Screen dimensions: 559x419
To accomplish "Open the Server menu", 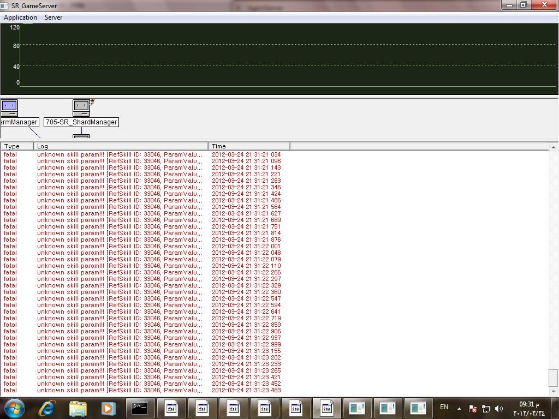I will (x=53, y=17).
